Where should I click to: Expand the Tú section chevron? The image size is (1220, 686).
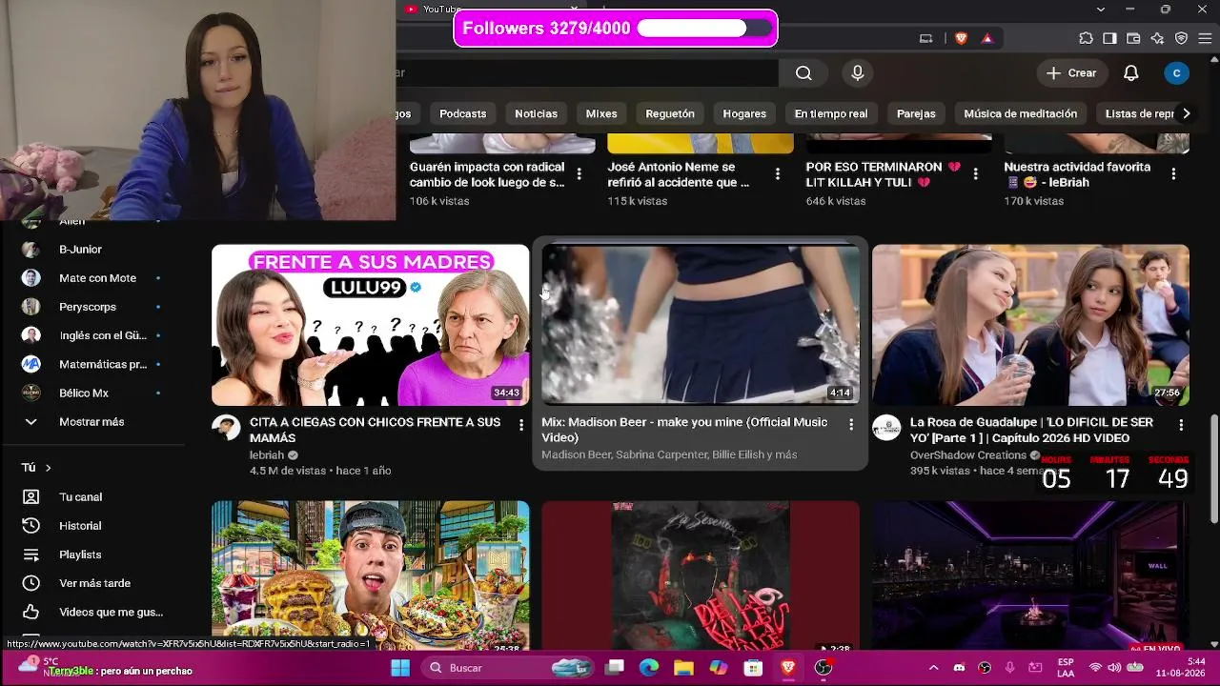click(48, 468)
